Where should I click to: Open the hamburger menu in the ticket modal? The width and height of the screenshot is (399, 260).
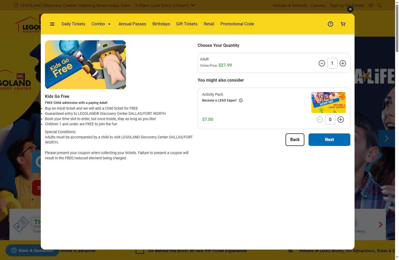pyautogui.click(x=52, y=24)
